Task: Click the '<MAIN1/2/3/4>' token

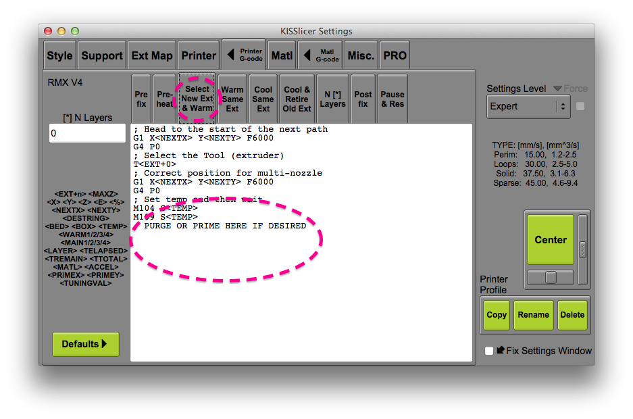Action: (x=86, y=243)
